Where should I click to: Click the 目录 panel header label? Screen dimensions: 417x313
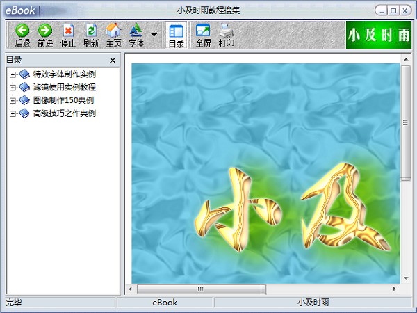click(x=14, y=60)
